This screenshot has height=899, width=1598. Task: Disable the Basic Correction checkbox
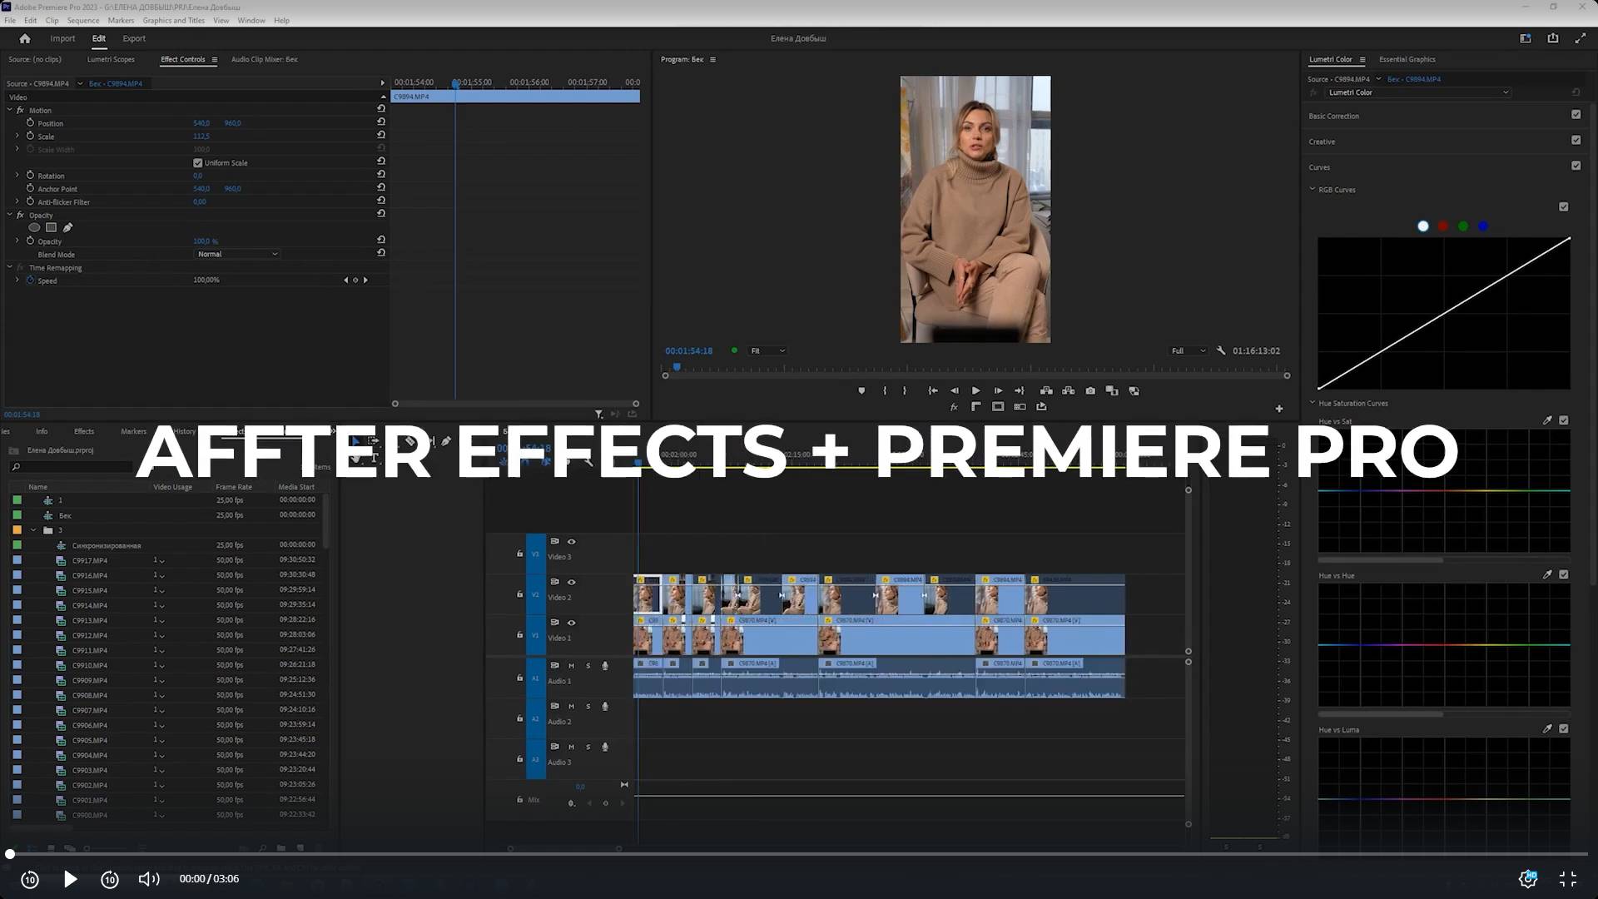coord(1576,115)
